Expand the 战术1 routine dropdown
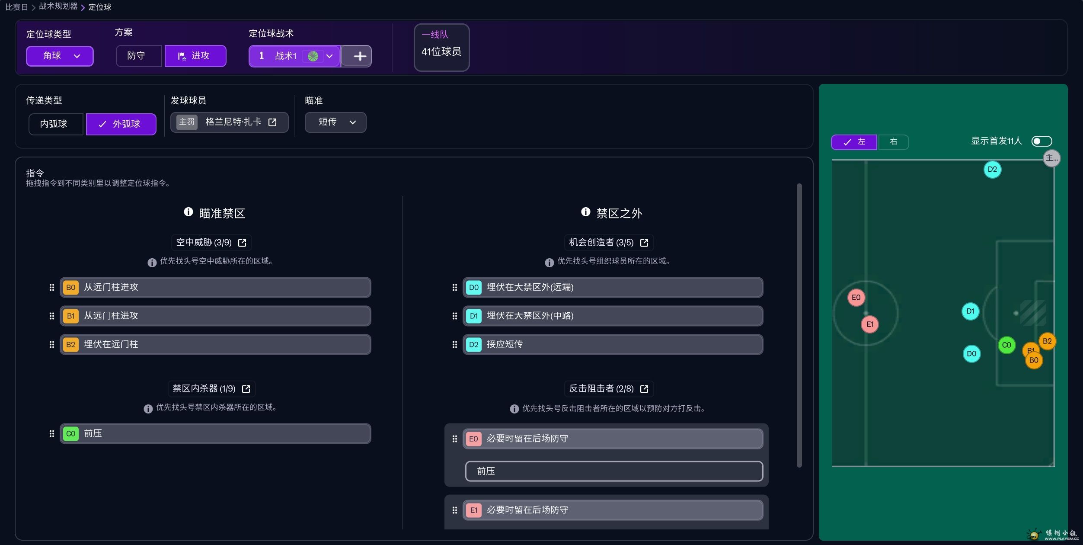The image size is (1083, 545). tap(329, 56)
